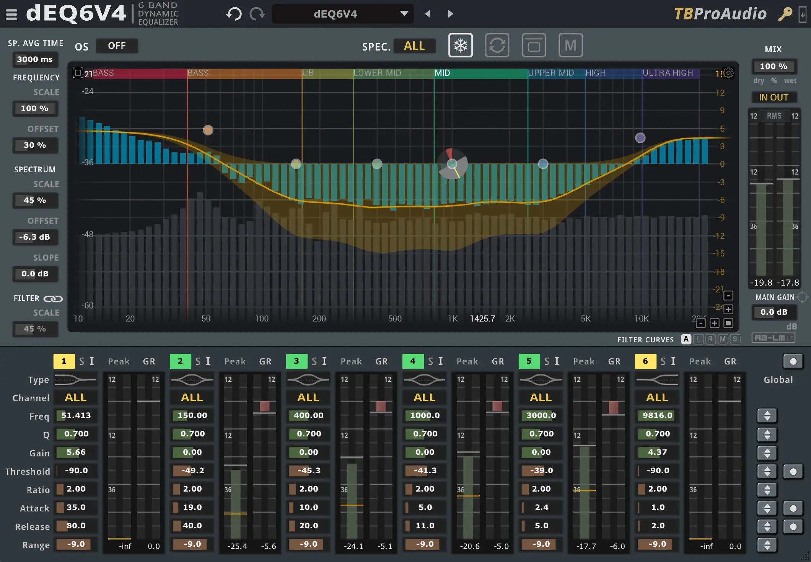Click band 2 I (invert) button

click(x=208, y=361)
